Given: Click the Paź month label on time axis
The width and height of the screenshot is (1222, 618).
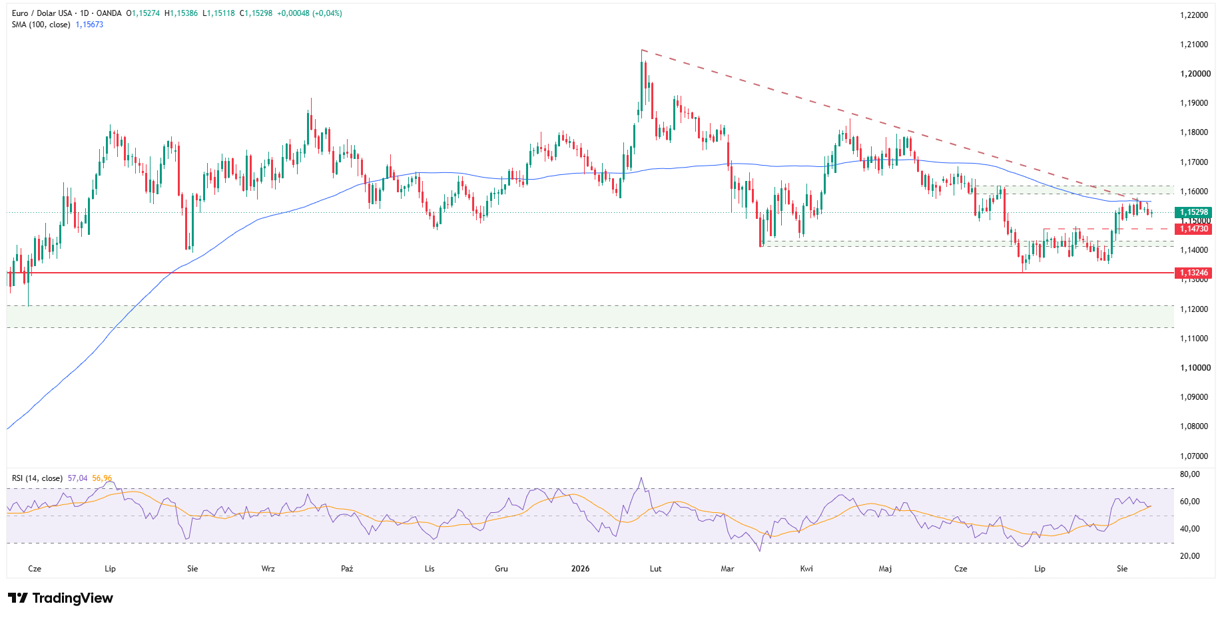Looking at the screenshot, I should pos(347,569).
